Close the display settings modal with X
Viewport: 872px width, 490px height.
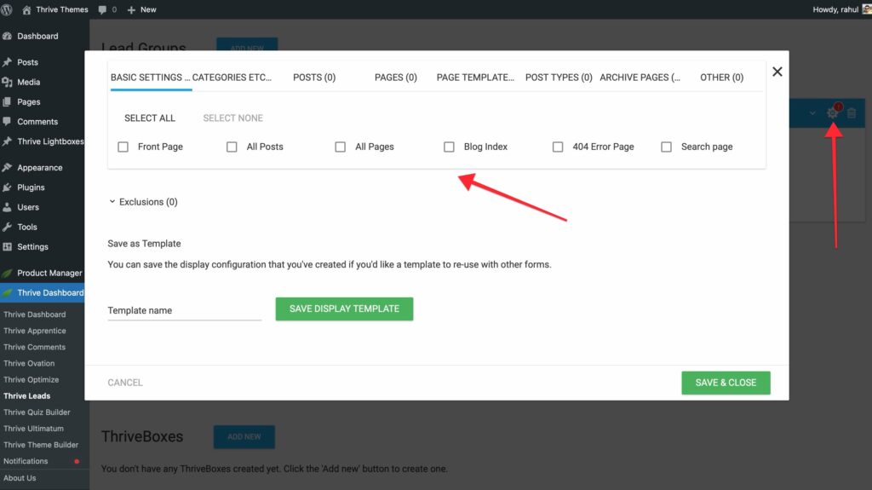coord(777,72)
